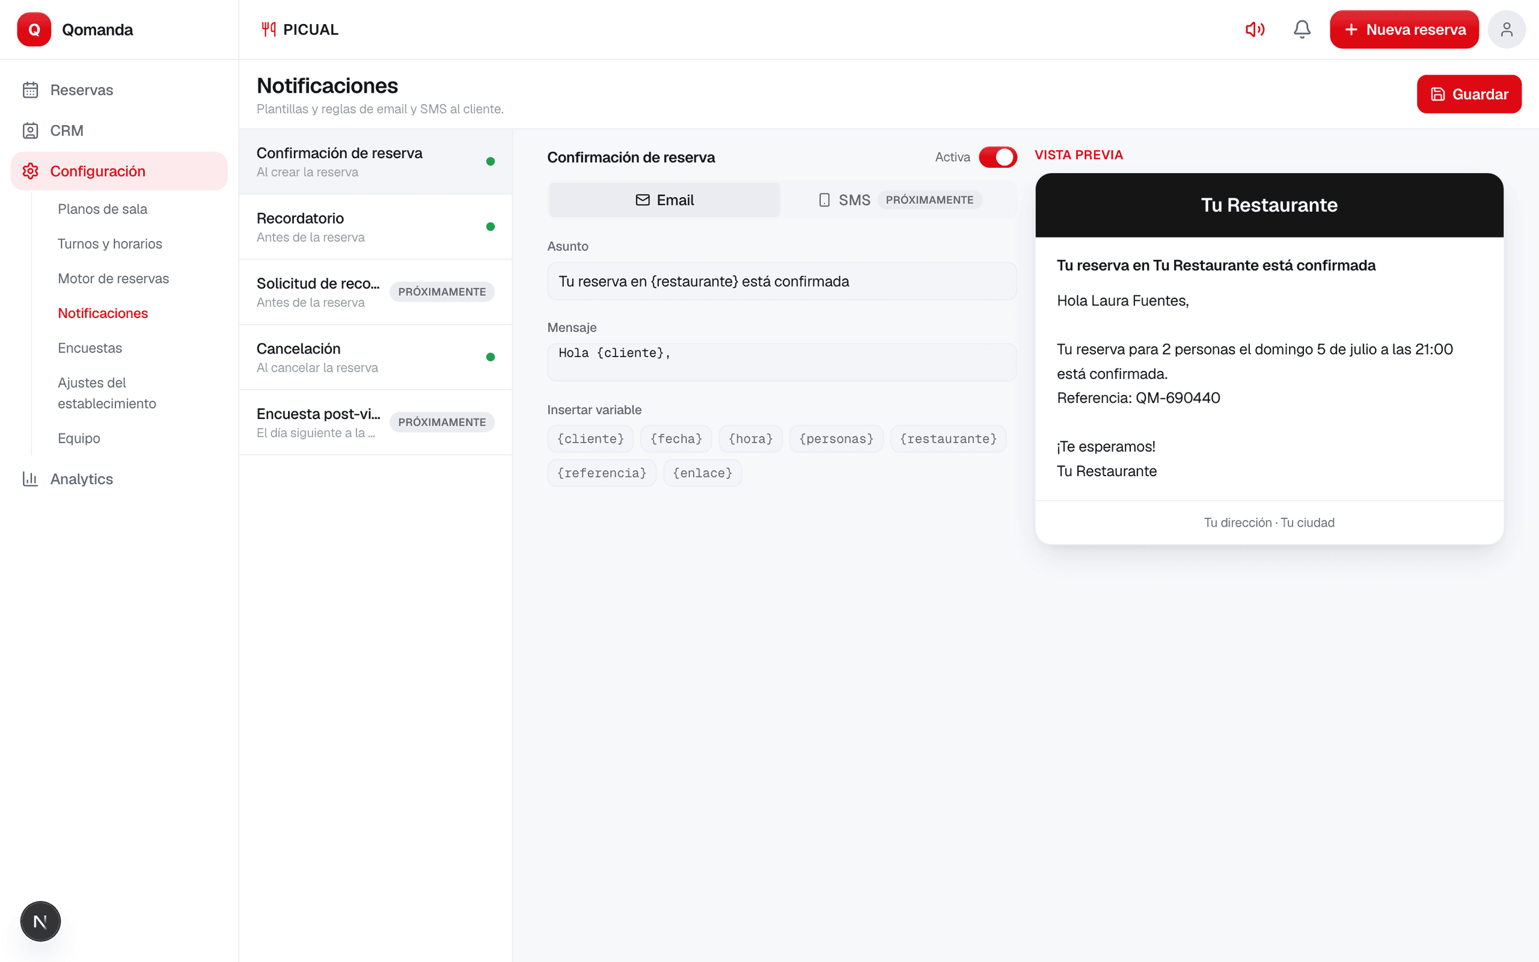Image resolution: width=1539 pixels, height=962 pixels.
Task: Insert the {enlace} variable
Action: [702, 473]
